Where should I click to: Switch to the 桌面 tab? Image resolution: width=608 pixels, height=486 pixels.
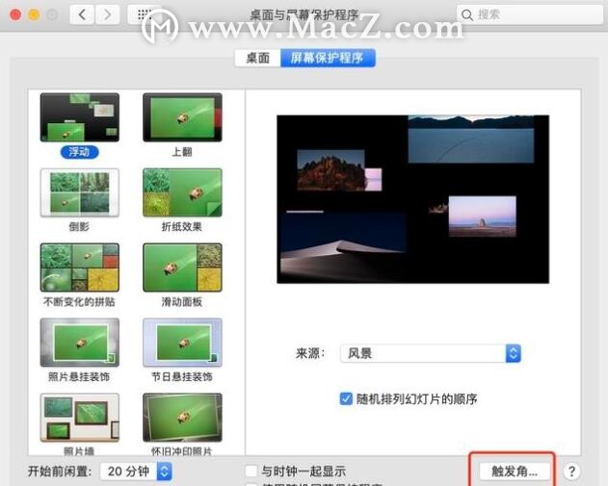click(x=258, y=58)
